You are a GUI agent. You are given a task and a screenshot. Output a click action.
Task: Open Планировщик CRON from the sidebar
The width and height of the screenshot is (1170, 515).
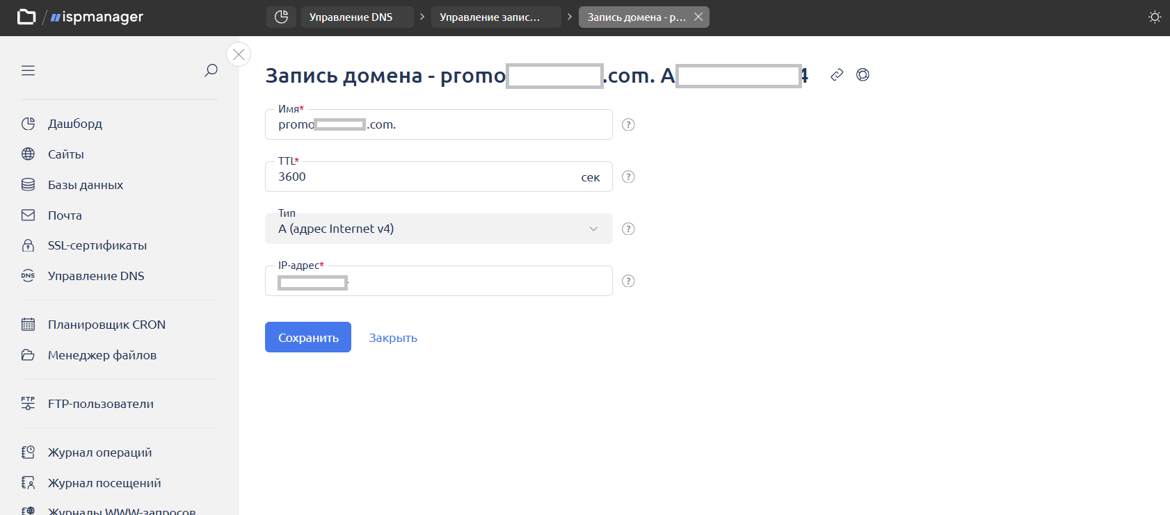pos(106,325)
